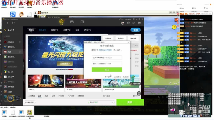The height and width of the screenshot is (120, 214).
Task: Open the copy-pages icon beside the avatar
Action: (128, 23)
